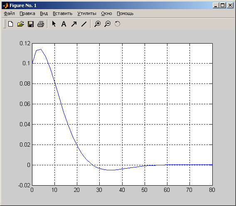Click the MATLAB icon in the title bar
This screenshot has width=236, height=206.
[6, 5]
